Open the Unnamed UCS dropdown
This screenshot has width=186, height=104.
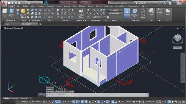pyautogui.click(x=99, y=17)
